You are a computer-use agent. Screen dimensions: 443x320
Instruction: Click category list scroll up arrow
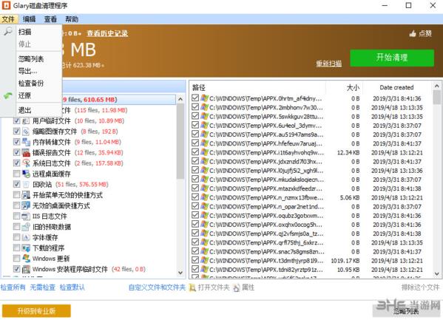pos(180,99)
